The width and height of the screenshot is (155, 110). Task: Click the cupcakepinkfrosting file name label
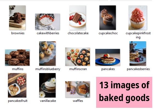click(138, 35)
